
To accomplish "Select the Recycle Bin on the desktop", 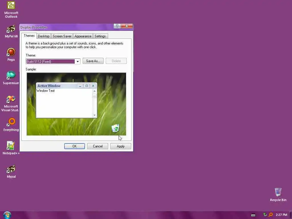I will [278, 194].
